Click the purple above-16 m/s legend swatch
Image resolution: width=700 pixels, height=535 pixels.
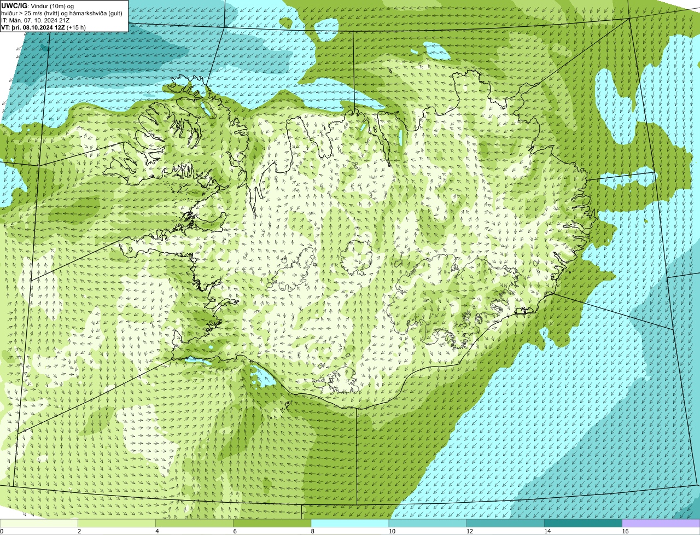click(x=661, y=523)
